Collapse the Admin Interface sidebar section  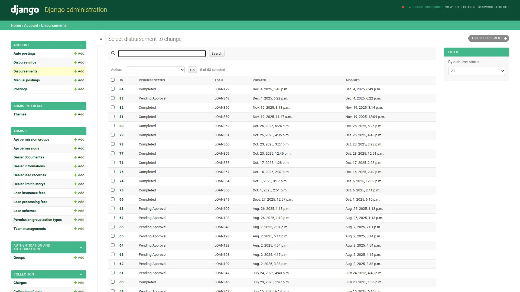(81, 106)
